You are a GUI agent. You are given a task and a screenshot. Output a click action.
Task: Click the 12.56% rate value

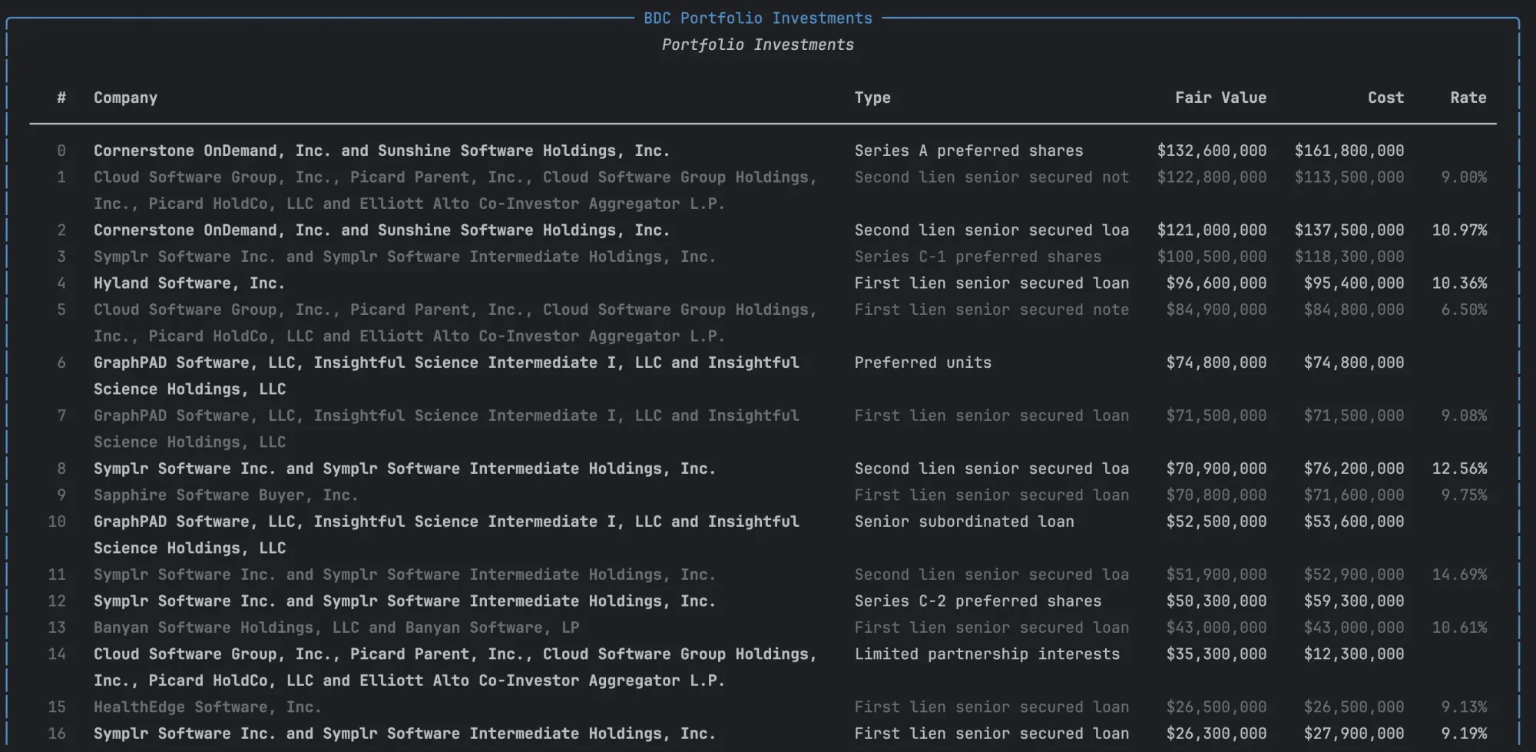1458,469
